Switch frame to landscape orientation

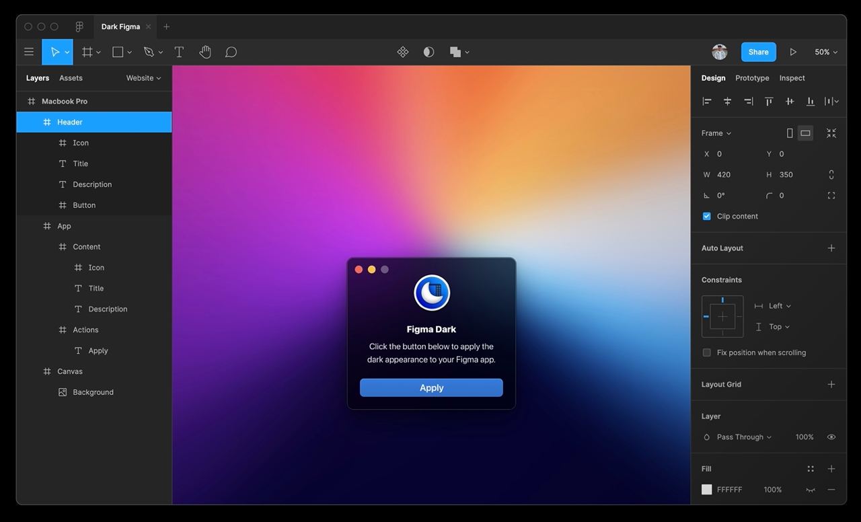805,133
